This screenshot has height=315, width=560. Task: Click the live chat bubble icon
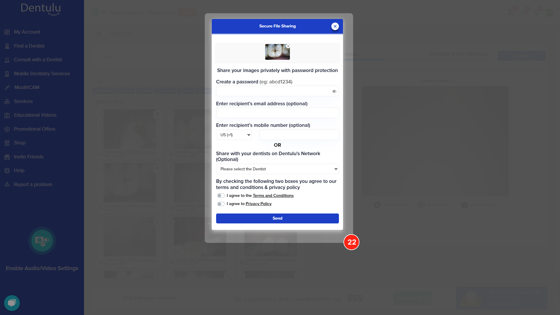tap(12, 303)
